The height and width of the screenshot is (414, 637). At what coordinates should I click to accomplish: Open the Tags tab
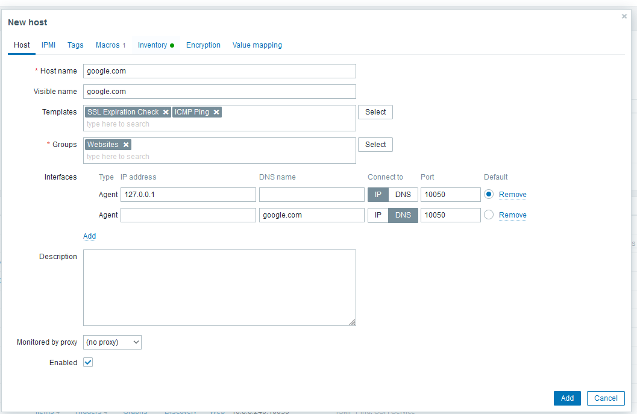pyautogui.click(x=75, y=45)
